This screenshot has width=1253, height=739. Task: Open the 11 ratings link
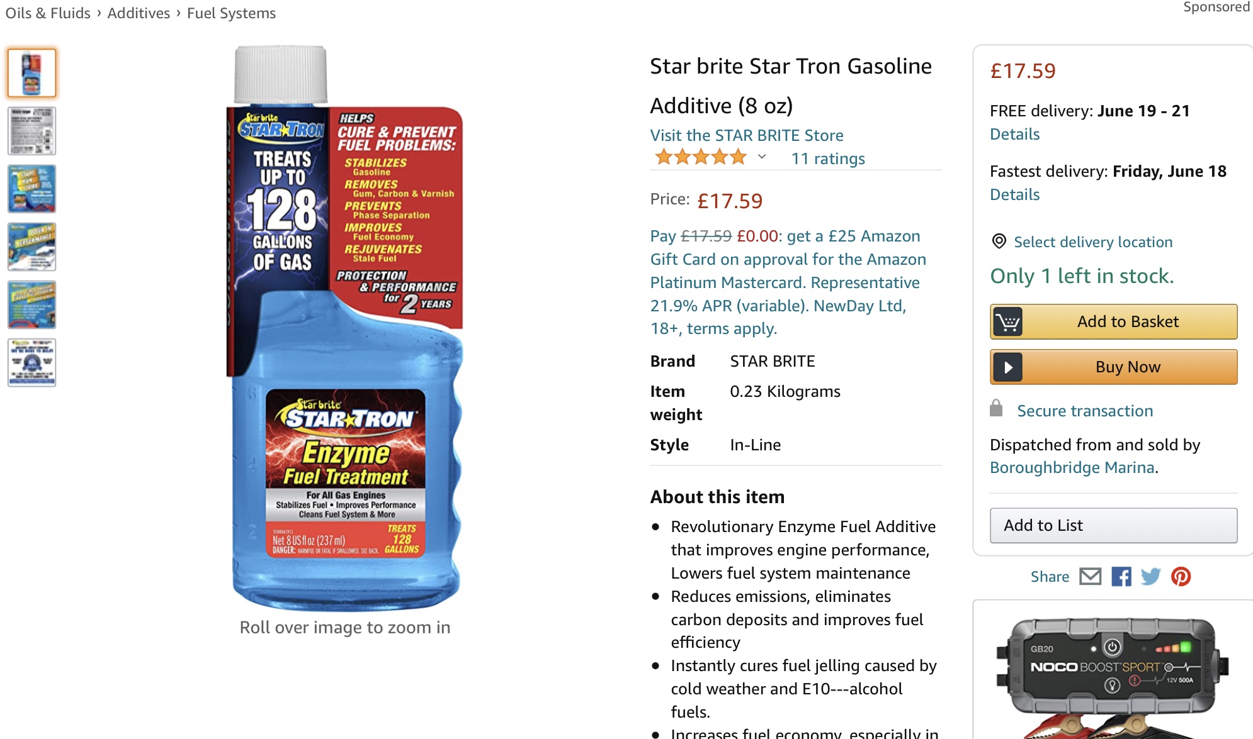828,158
